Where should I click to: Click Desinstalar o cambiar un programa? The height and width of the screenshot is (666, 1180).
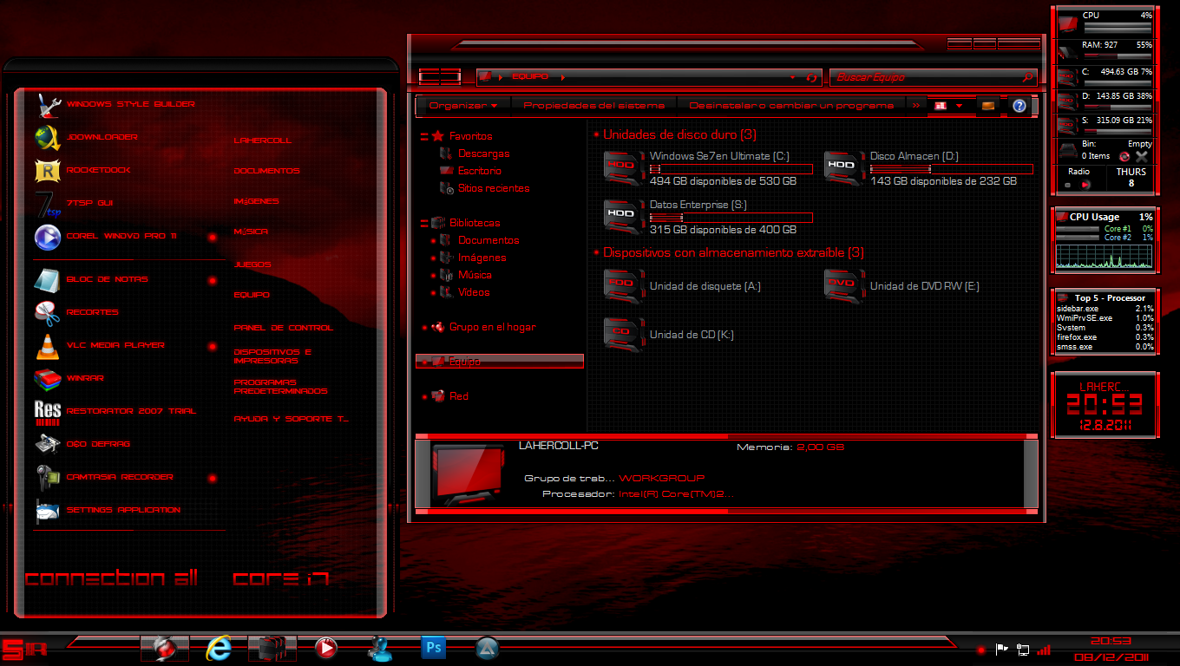tap(790, 106)
